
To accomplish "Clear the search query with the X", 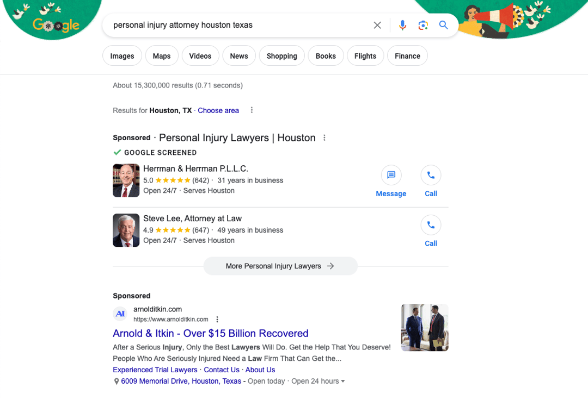I will [377, 25].
